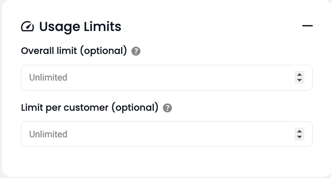Collapse the Usage Limits section
Image resolution: width=331 pixels, height=178 pixels.
coord(307,26)
